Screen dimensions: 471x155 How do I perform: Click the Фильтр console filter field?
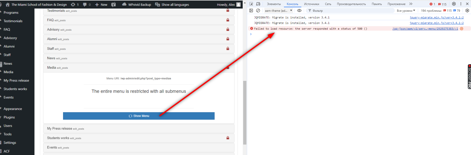(x=350, y=11)
